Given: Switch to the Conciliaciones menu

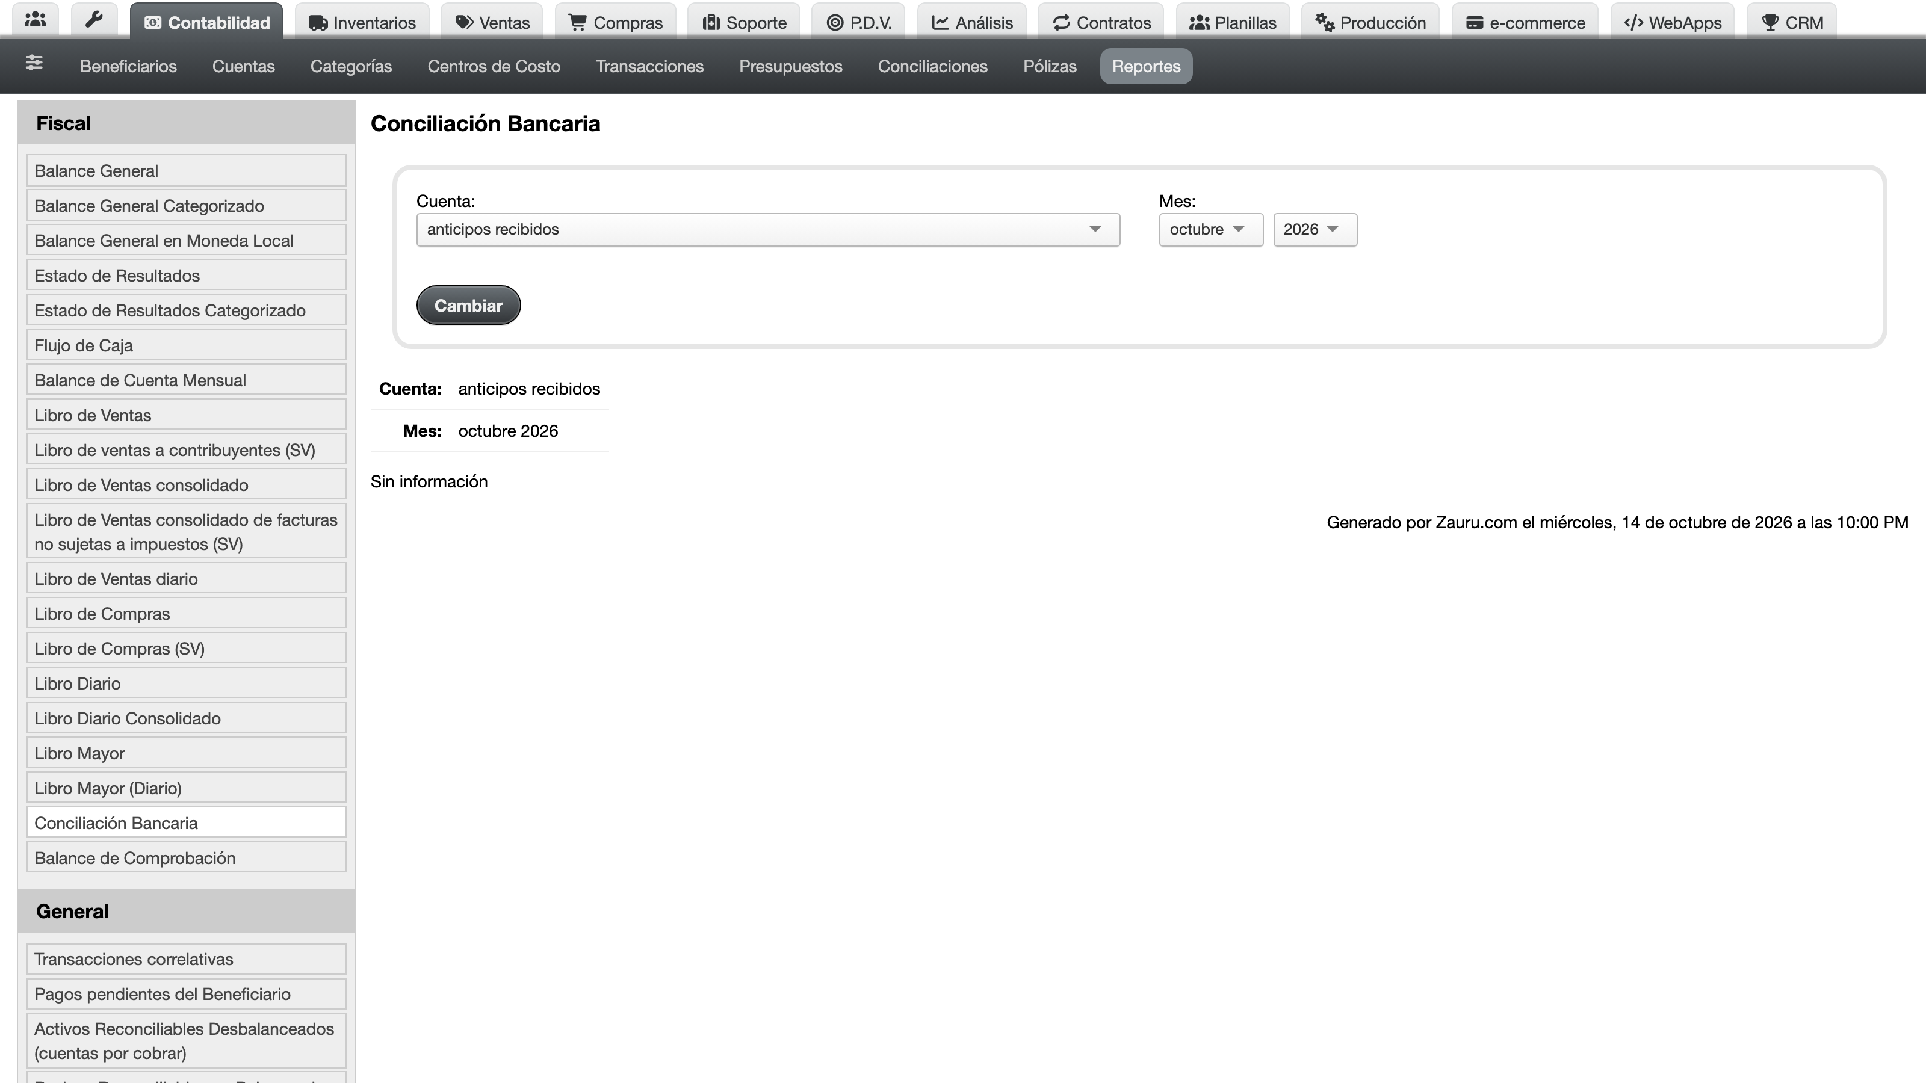Looking at the screenshot, I should [932, 67].
